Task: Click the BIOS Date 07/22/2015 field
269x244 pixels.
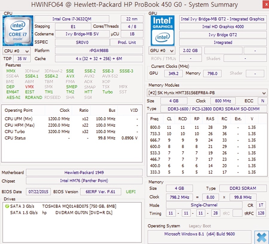Action: point(38,192)
